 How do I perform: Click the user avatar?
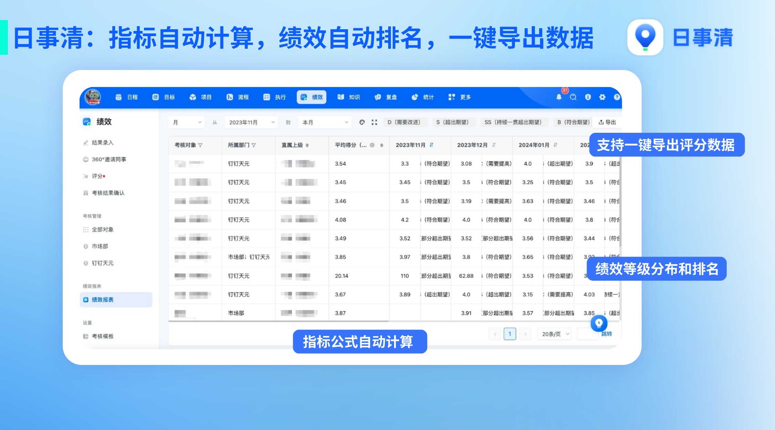(x=93, y=97)
